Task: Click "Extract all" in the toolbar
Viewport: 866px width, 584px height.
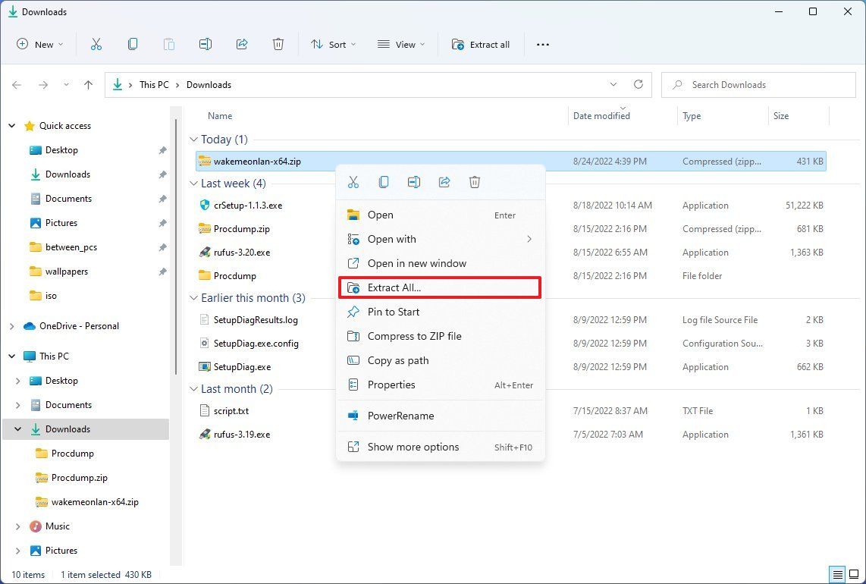Action: tap(481, 44)
